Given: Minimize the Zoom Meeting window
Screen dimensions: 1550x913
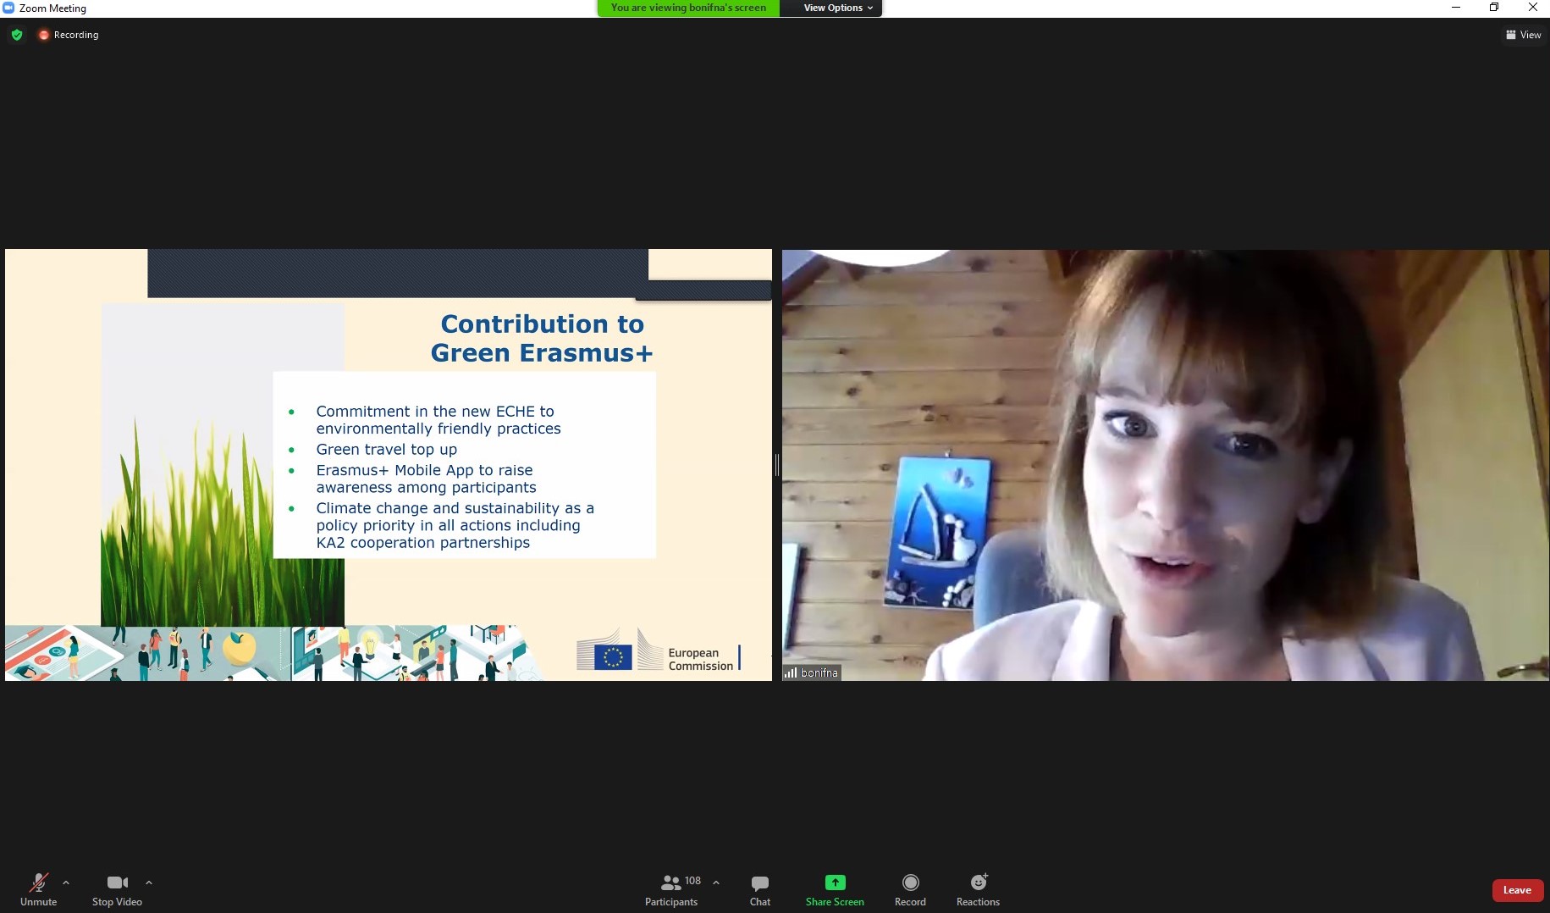Looking at the screenshot, I should 1456,8.
